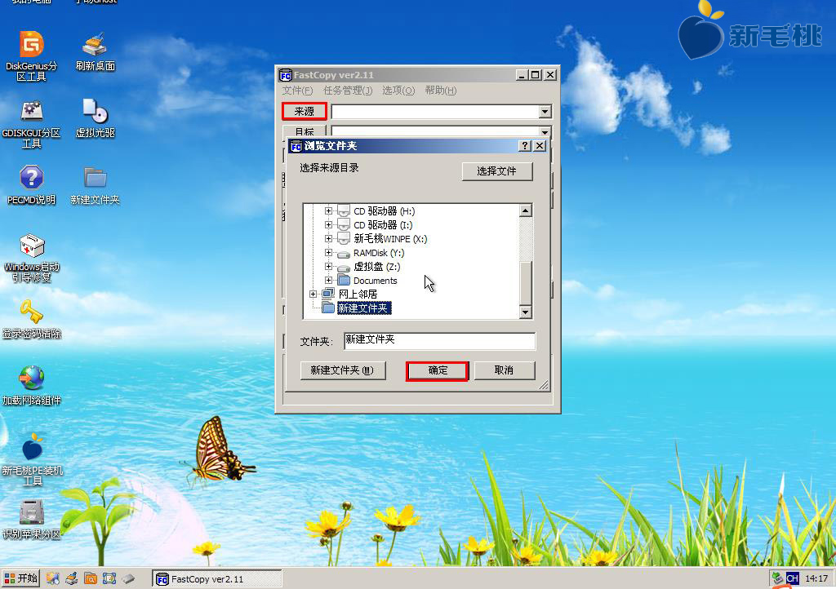Screen dimensions: 836x589
Task: Click the blue screen-capture quick launch icon
Action: [109, 578]
